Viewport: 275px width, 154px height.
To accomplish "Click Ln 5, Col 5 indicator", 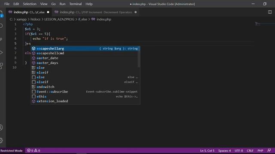I will [x=207, y=151].
